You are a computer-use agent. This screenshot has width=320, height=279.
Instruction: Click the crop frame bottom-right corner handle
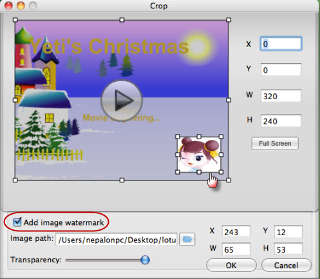pyautogui.click(x=229, y=180)
